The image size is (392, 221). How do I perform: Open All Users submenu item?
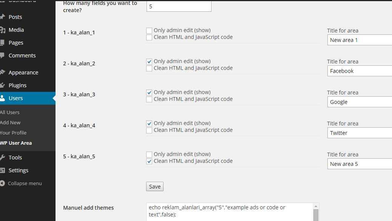(x=10, y=112)
